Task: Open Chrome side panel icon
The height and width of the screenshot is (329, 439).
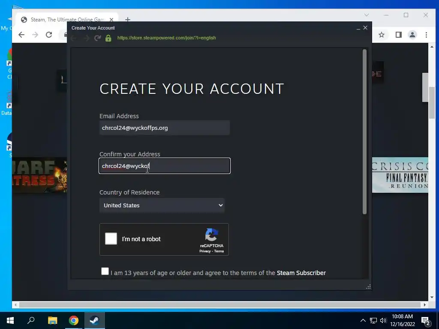Action: point(398,35)
